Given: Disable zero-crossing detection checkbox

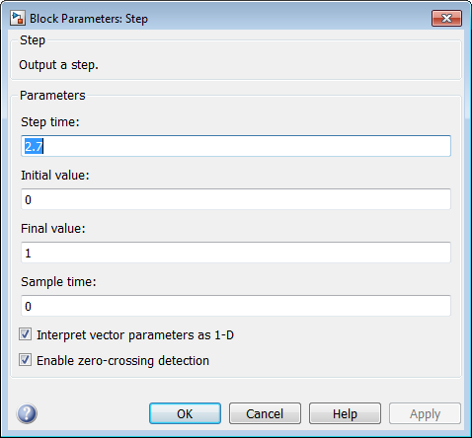Looking at the screenshot, I should point(26,360).
